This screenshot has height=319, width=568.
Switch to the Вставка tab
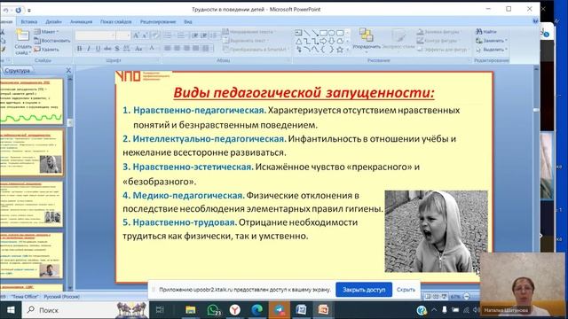(x=29, y=21)
